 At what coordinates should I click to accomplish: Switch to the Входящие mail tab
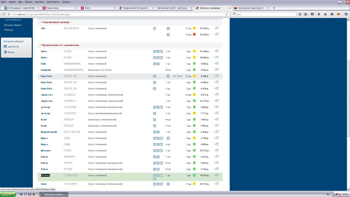pos(21,8)
